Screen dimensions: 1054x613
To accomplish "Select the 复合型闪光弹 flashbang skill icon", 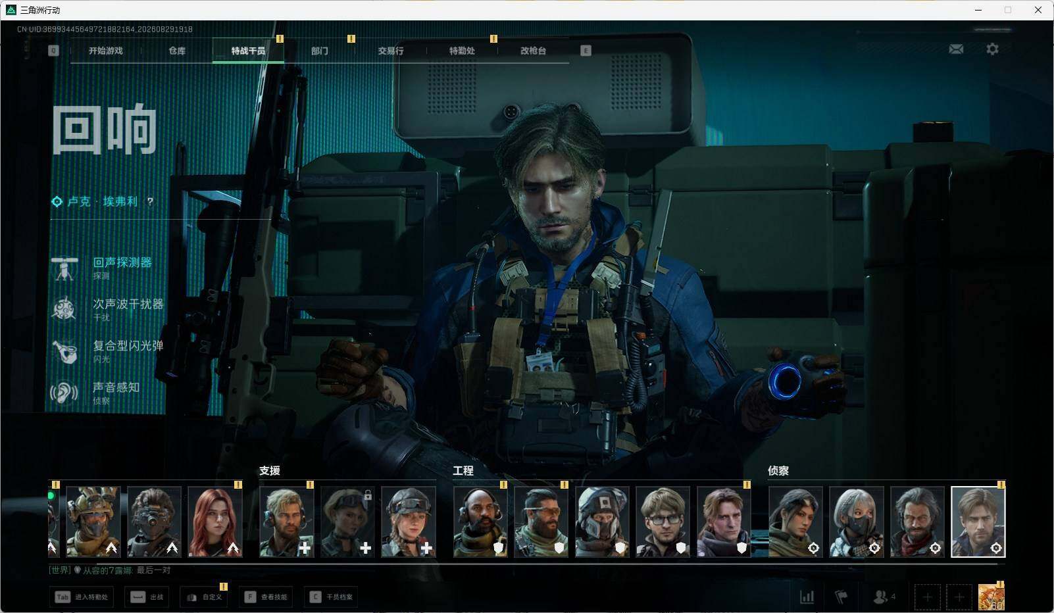I will point(64,351).
